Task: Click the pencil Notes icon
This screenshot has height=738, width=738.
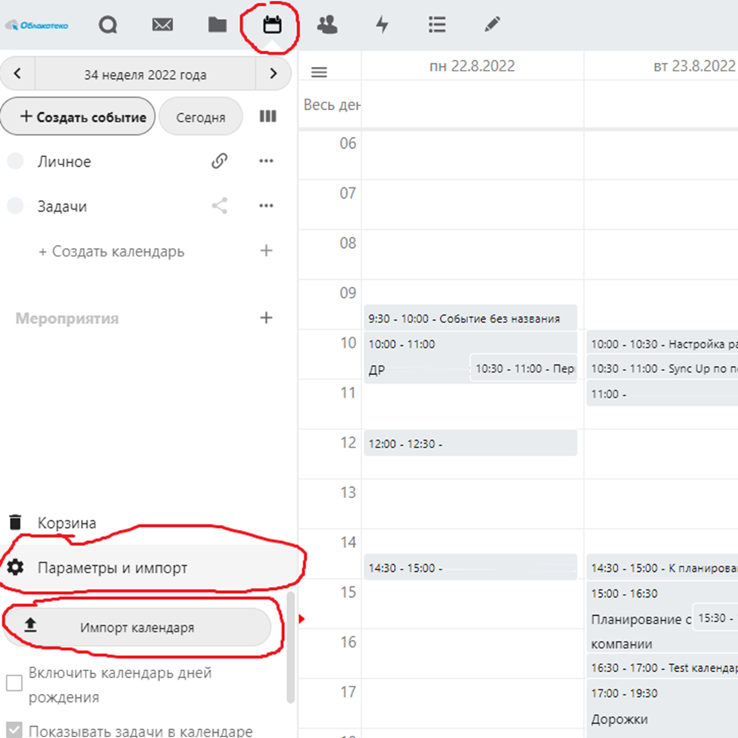Action: point(492,25)
